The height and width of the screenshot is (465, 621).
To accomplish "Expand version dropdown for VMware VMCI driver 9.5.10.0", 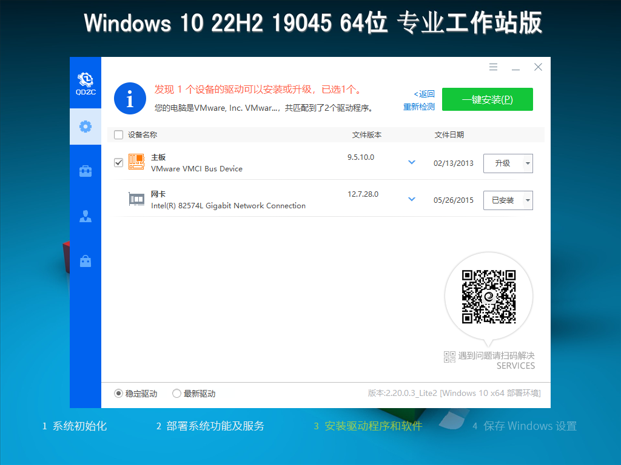I will click(x=412, y=162).
